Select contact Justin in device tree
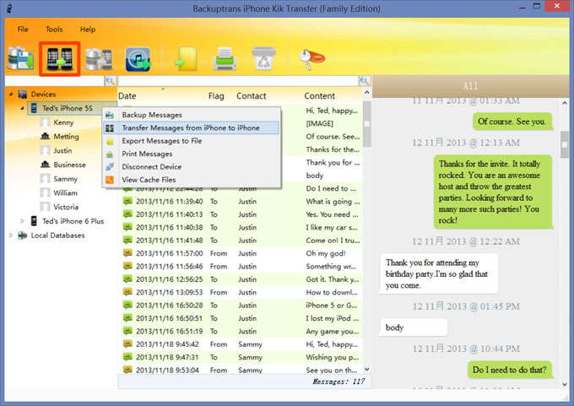Viewport: 574px width, 406px height. (62, 150)
